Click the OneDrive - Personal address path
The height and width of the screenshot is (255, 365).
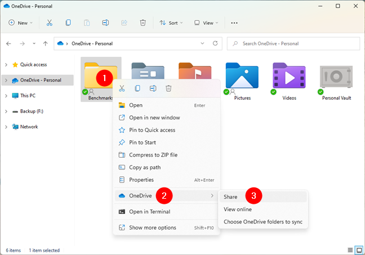click(92, 43)
